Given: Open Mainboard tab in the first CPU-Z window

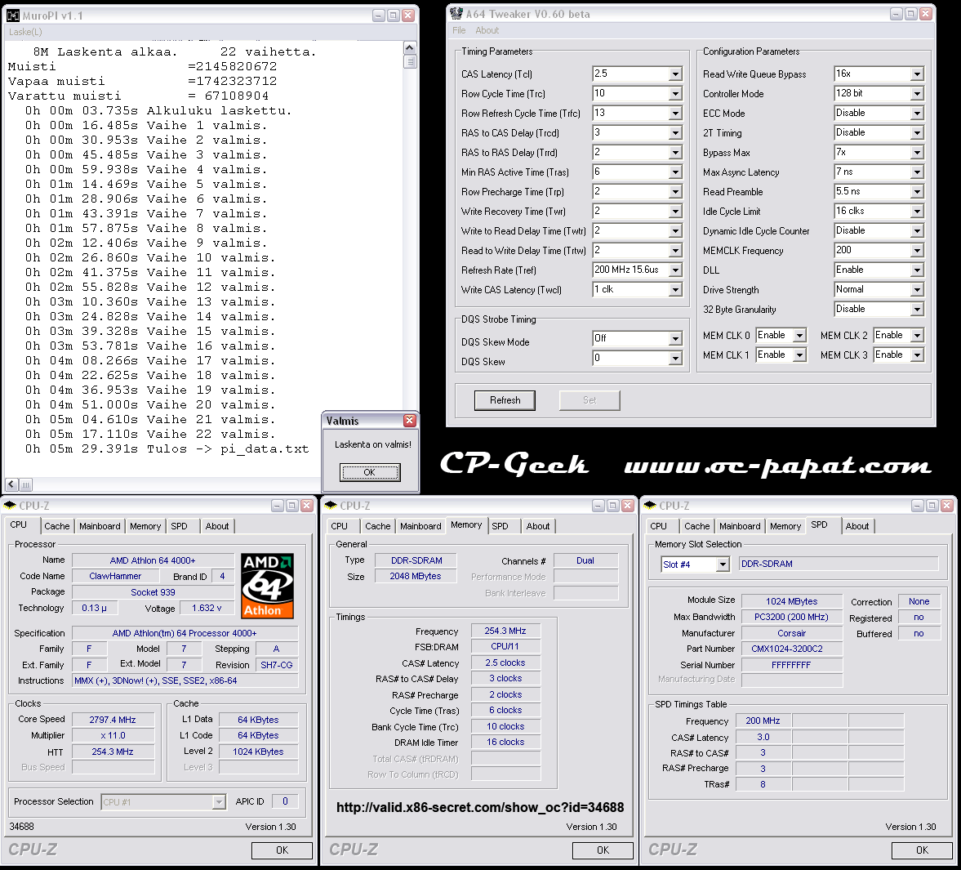Looking at the screenshot, I should (100, 526).
